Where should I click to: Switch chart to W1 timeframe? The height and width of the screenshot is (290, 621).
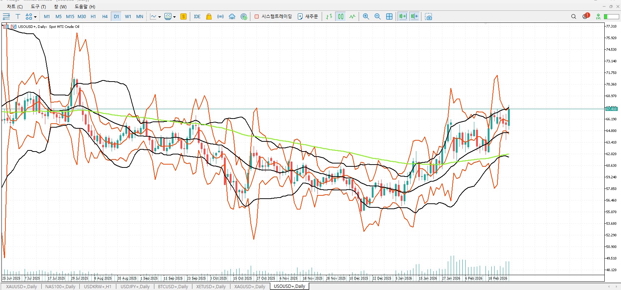pos(128,16)
